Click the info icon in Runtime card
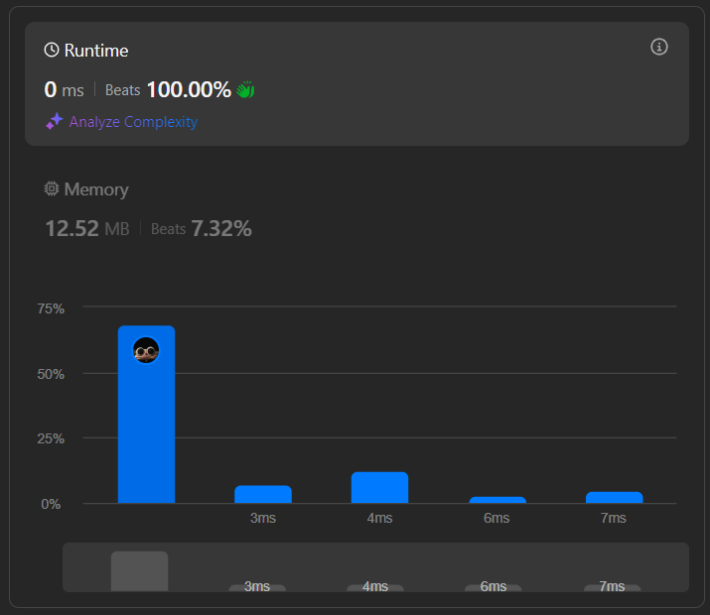Viewport: 710px width, 615px height. (658, 48)
